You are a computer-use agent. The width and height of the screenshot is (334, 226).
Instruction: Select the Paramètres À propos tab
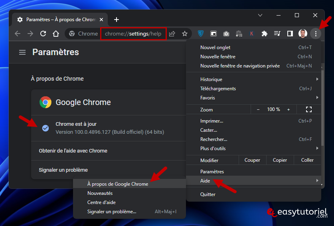pos(60,20)
